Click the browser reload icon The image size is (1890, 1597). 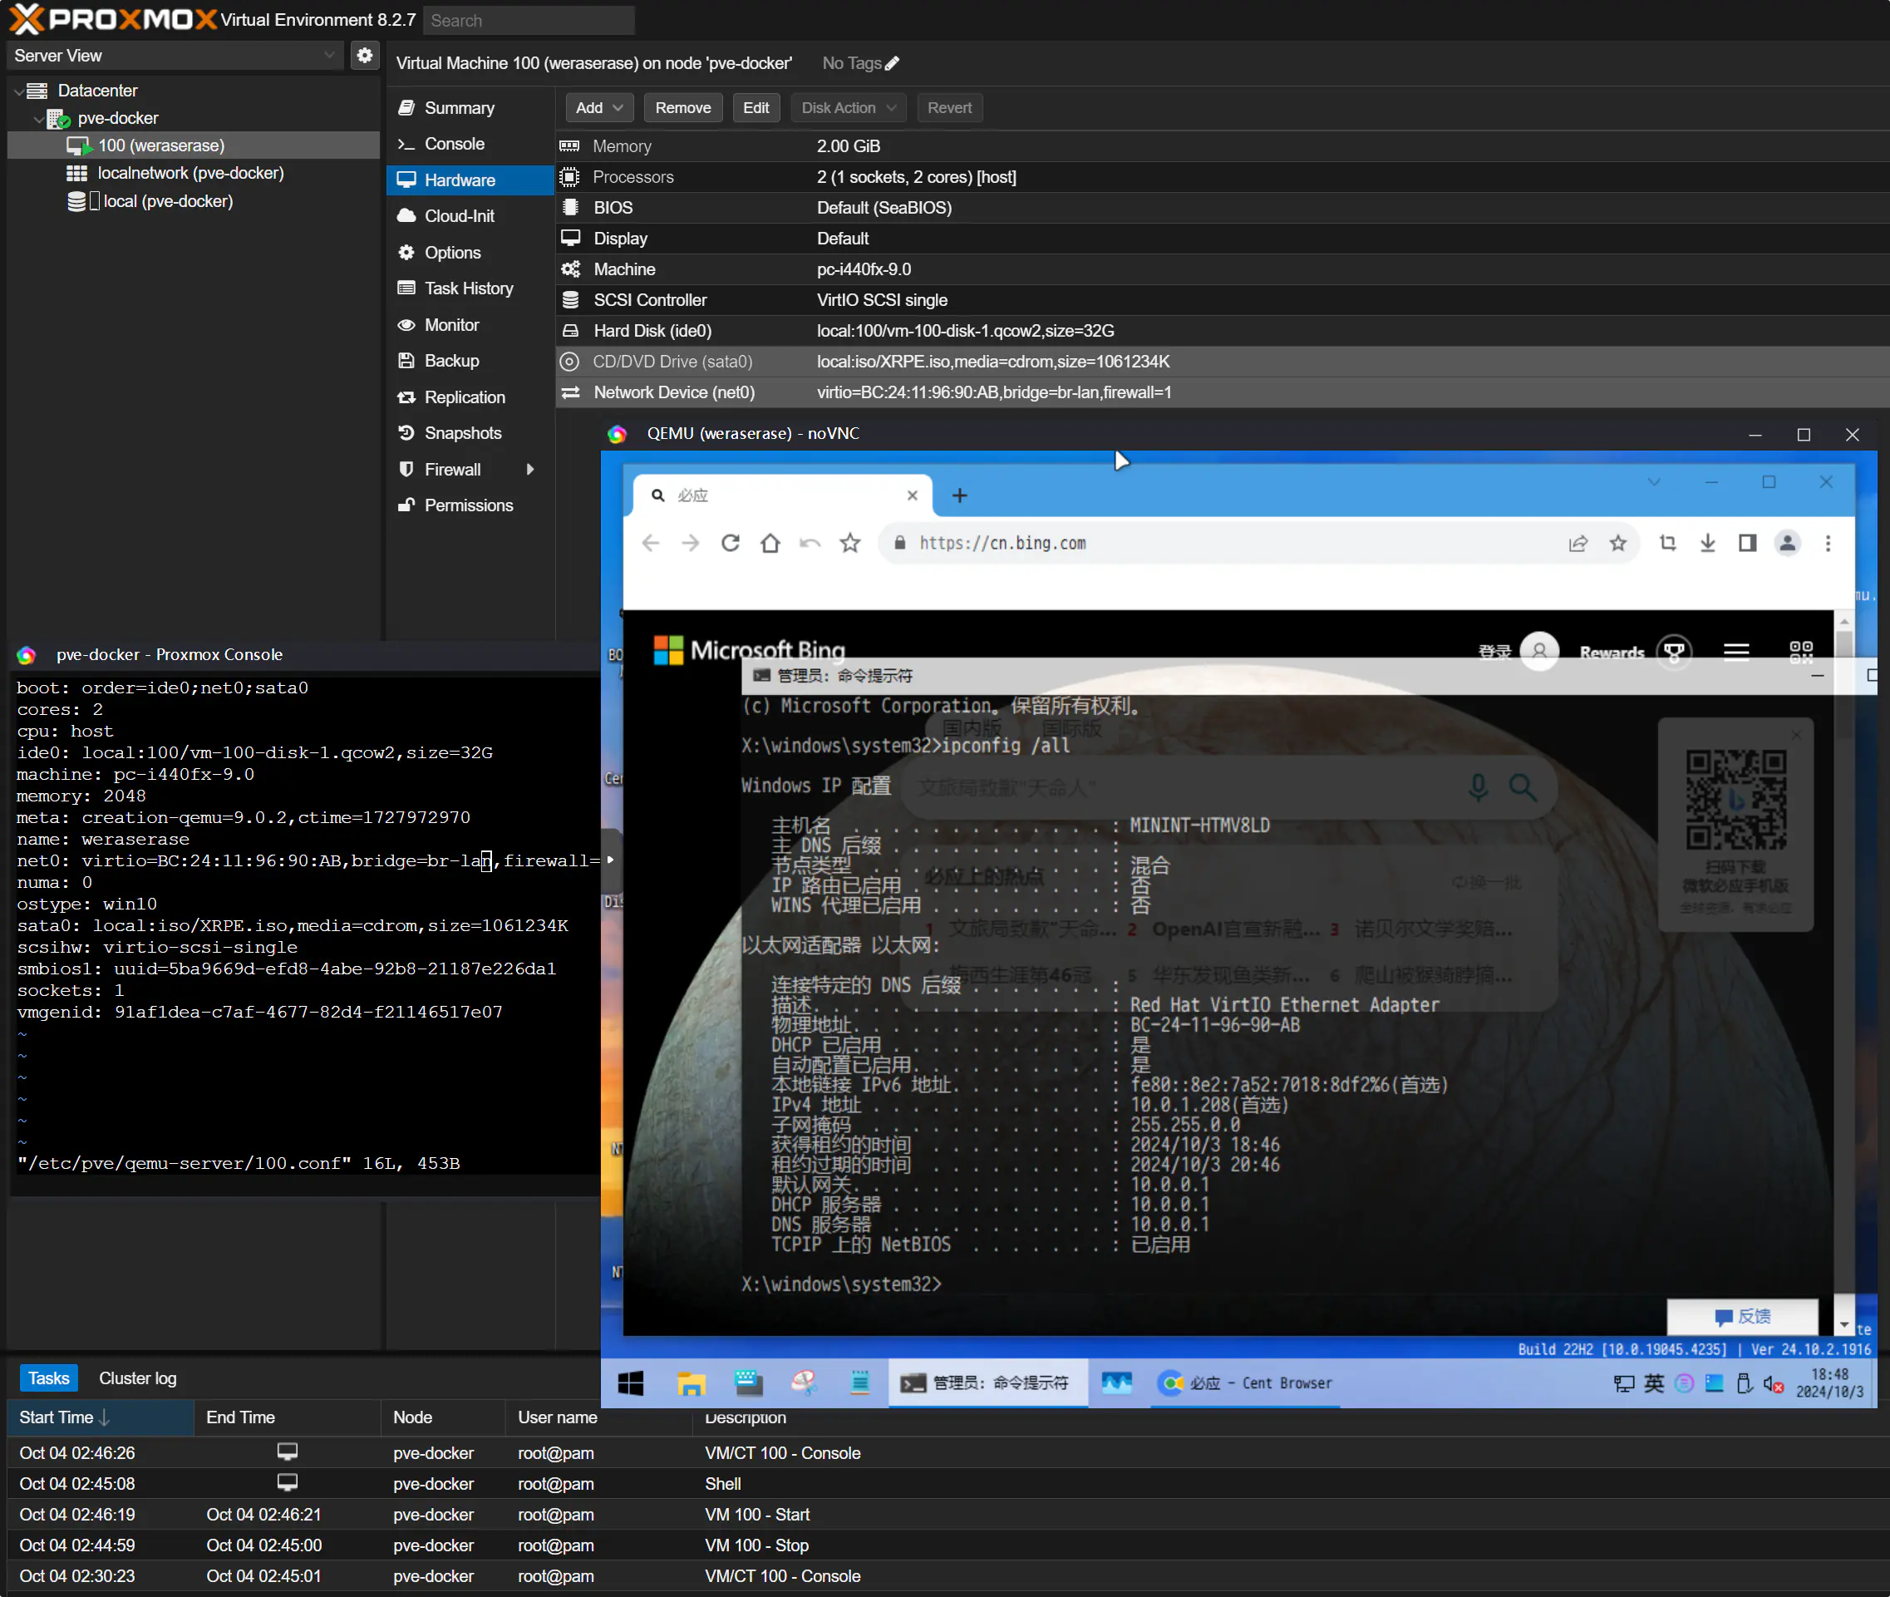[x=731, y=543]
